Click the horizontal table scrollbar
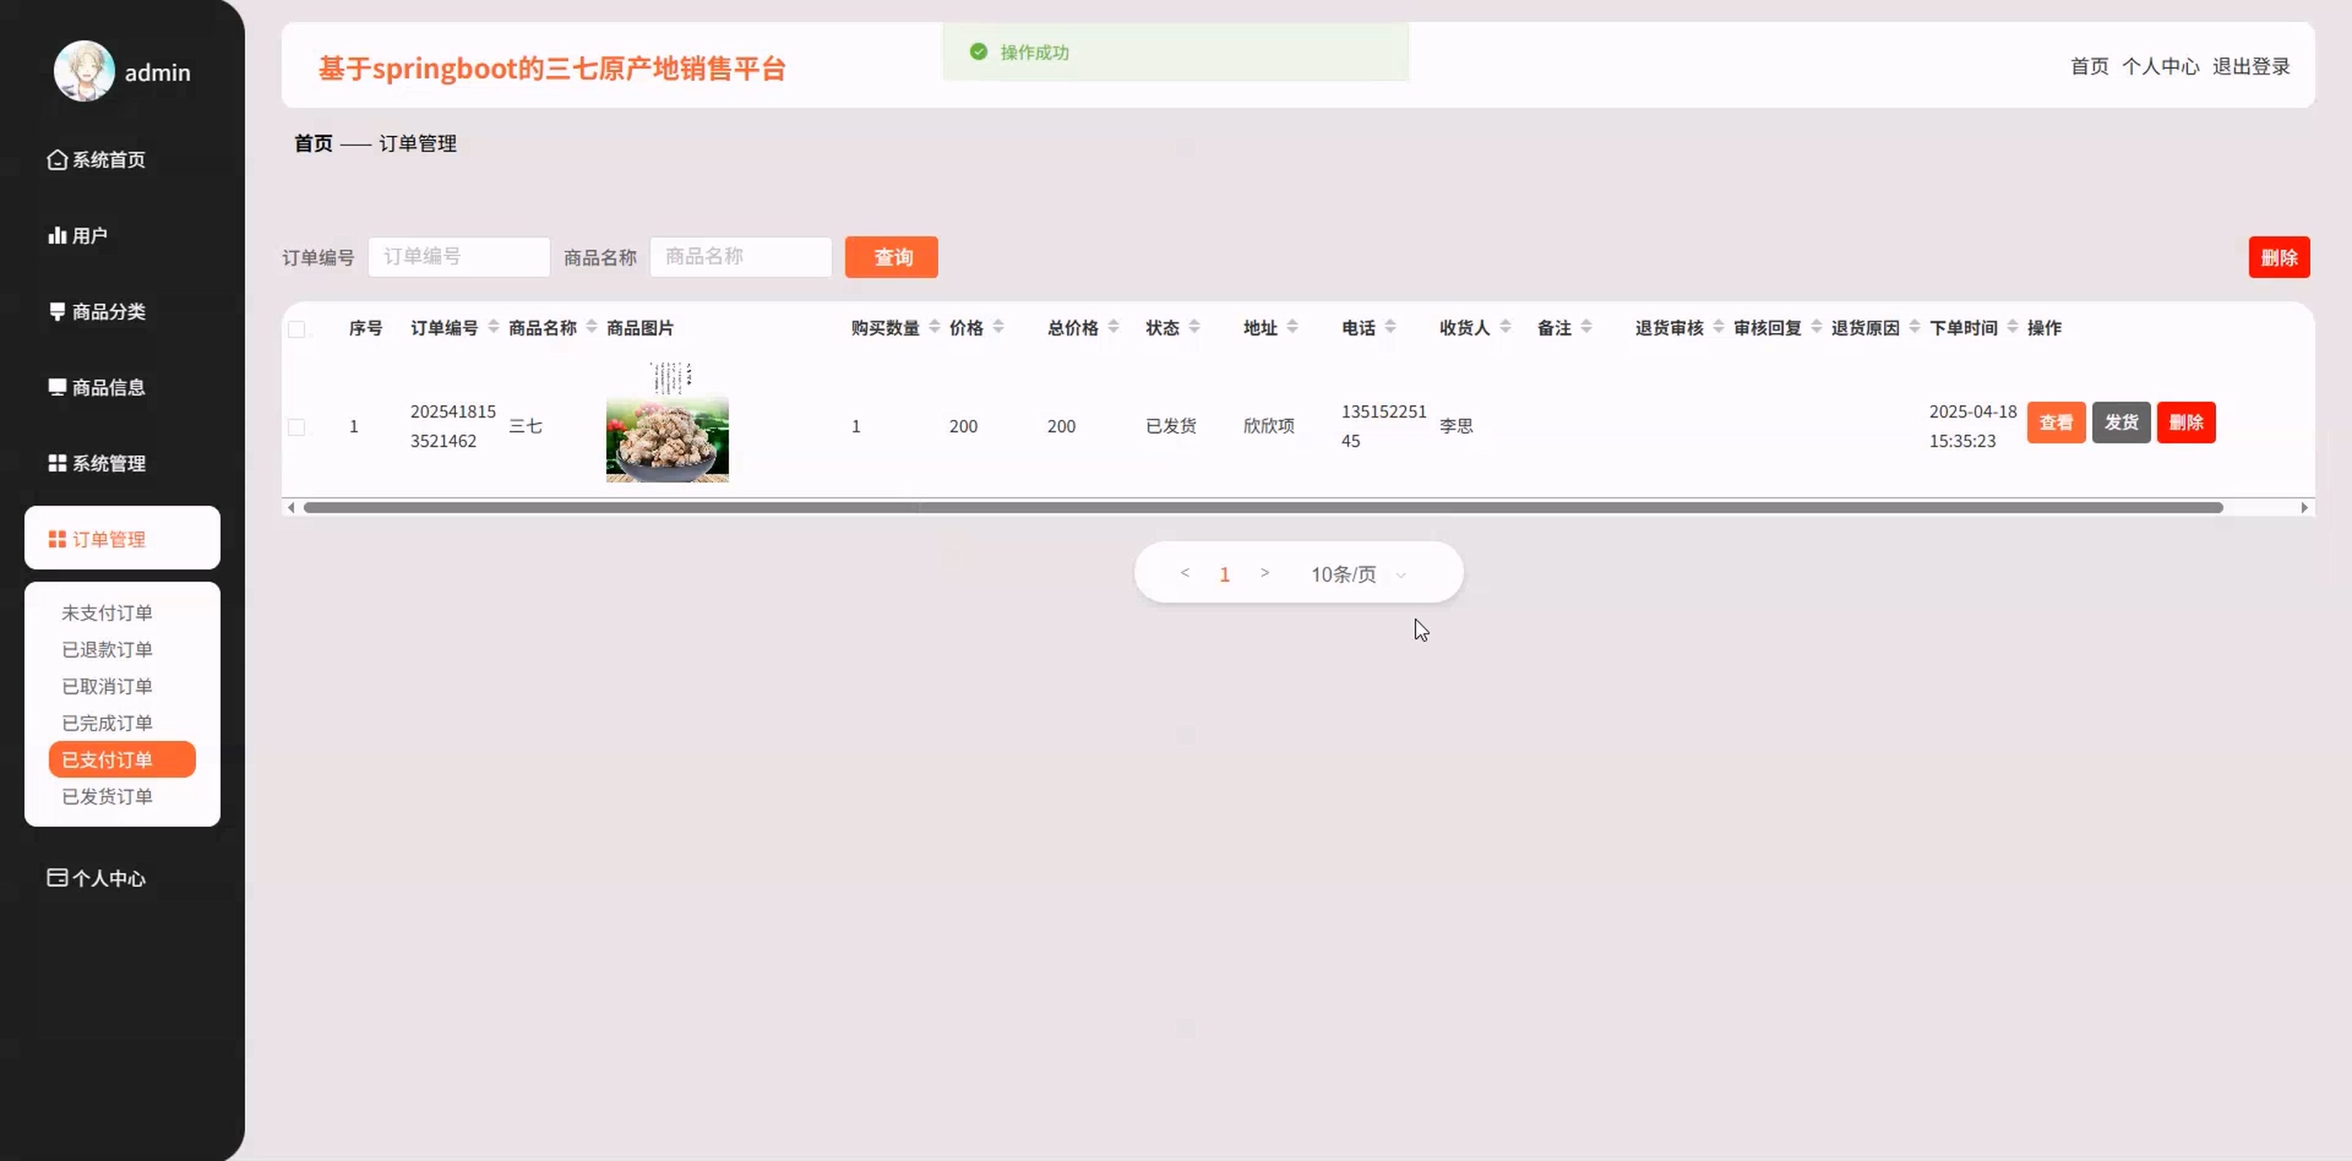Viewport: 2352px width, 1161px height. click(1262, 508)
